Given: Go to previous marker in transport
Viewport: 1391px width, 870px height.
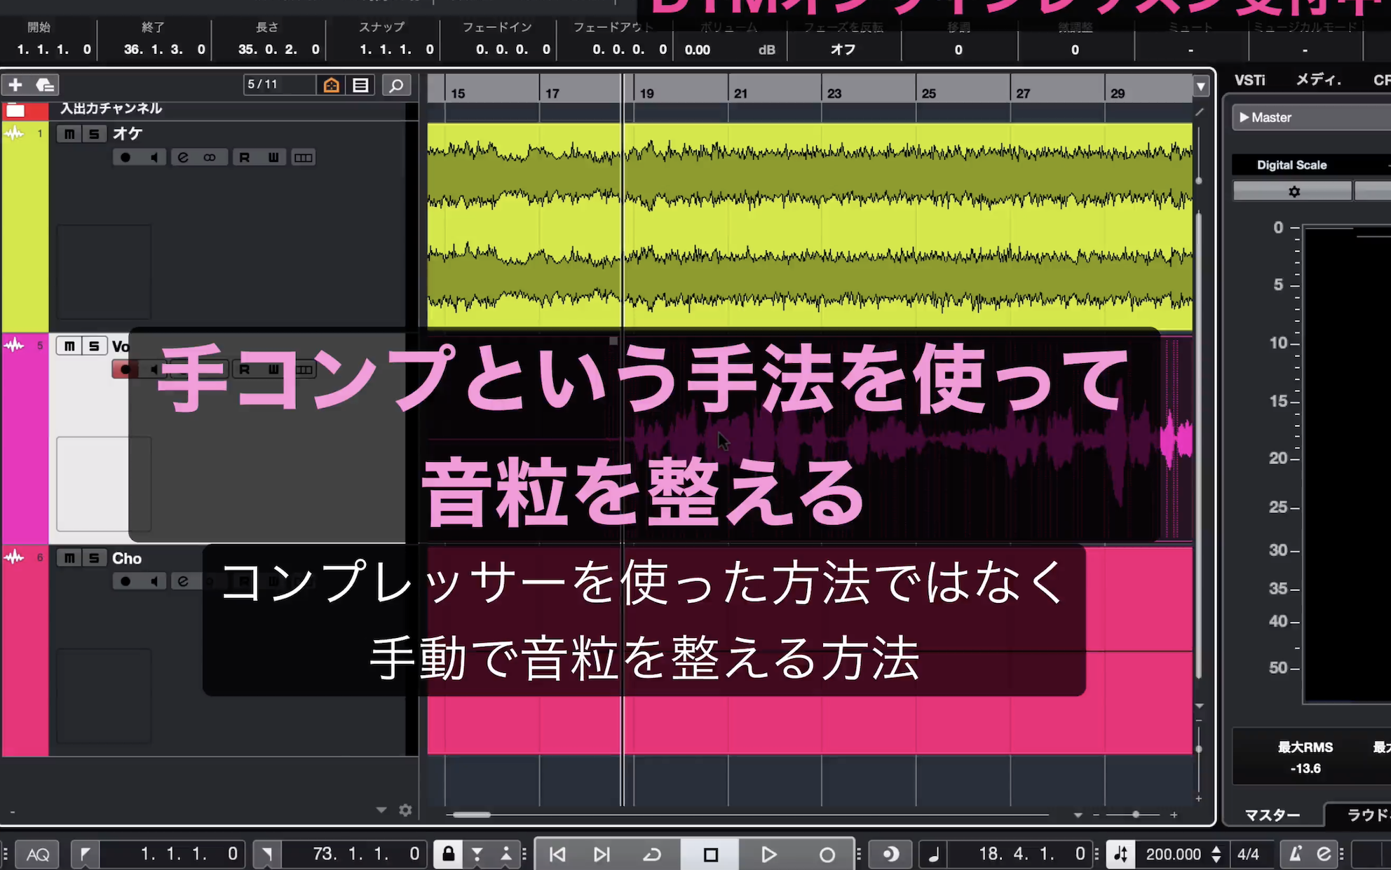Looking at the screenshot, I should click(557, 854).
